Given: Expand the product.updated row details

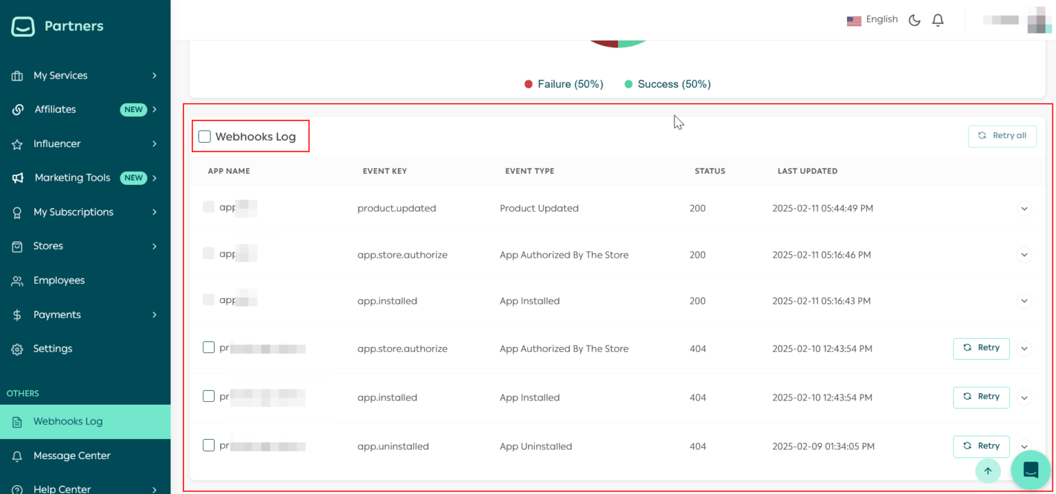Looking at the screenshot, I should [1024, 208].
